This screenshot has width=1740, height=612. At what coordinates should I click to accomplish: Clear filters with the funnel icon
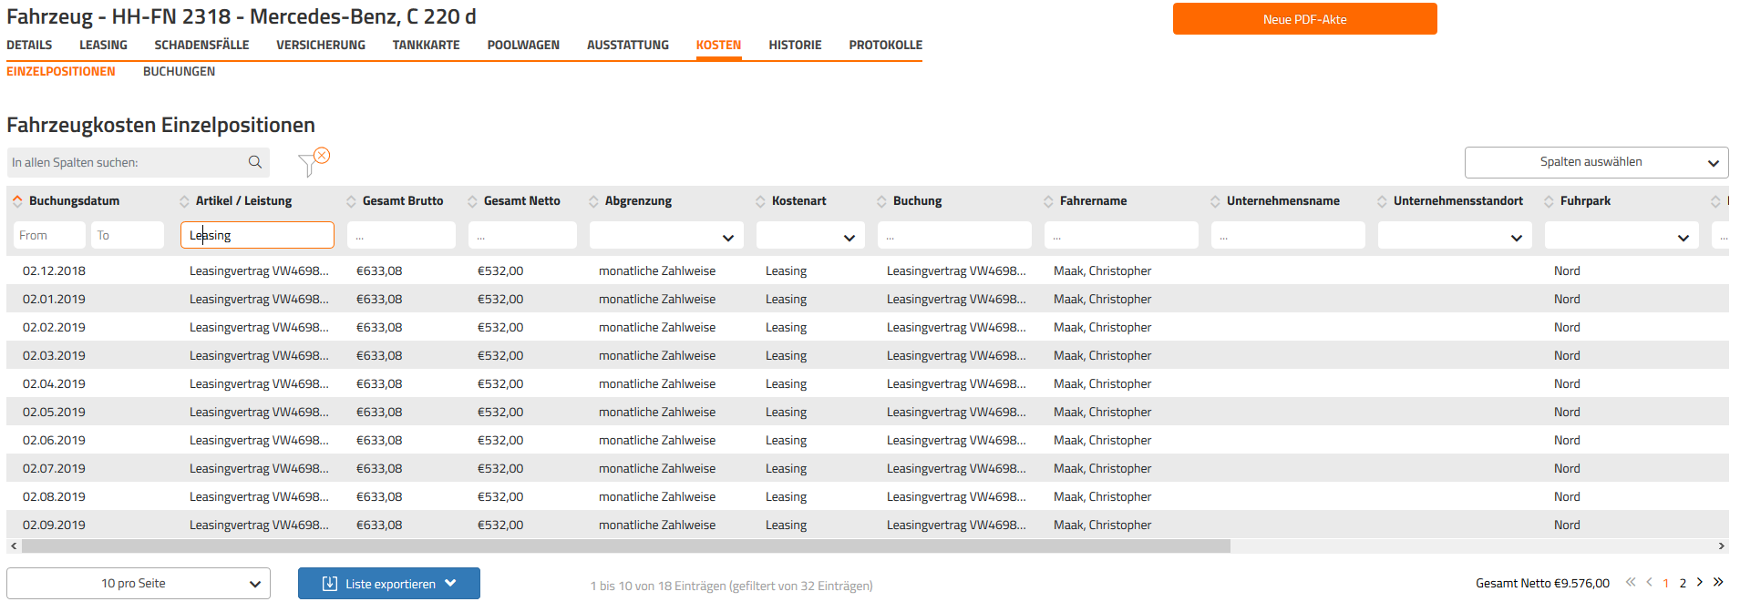coord(314,162)
